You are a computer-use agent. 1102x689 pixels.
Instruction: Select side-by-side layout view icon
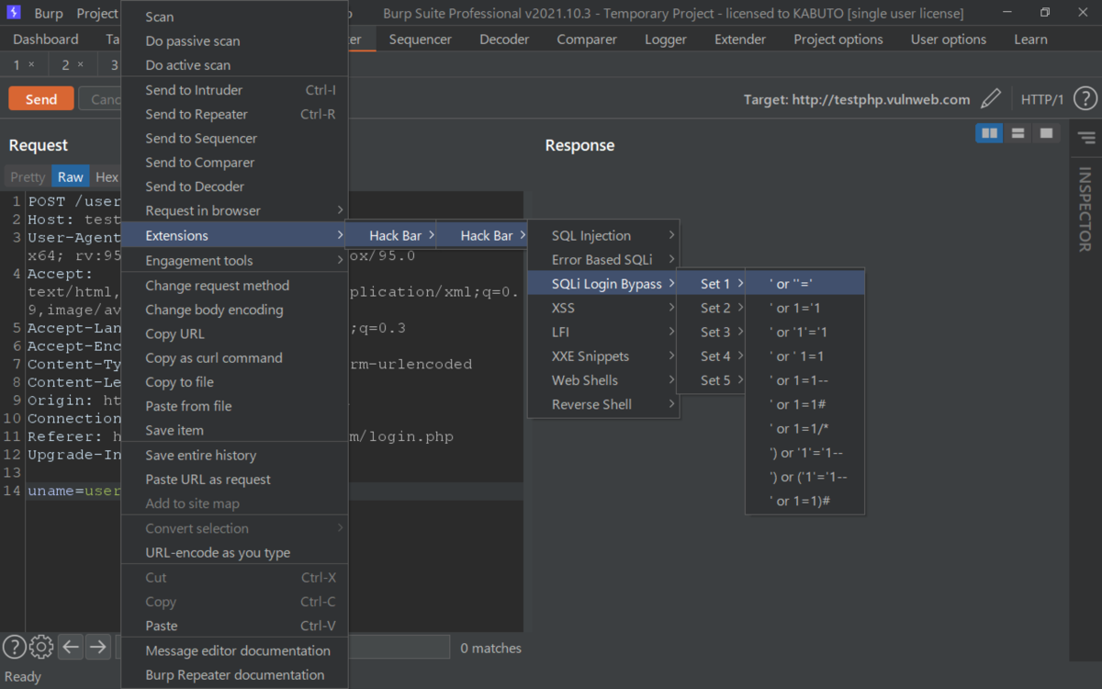pyautogui.click(x=989, y=133)
